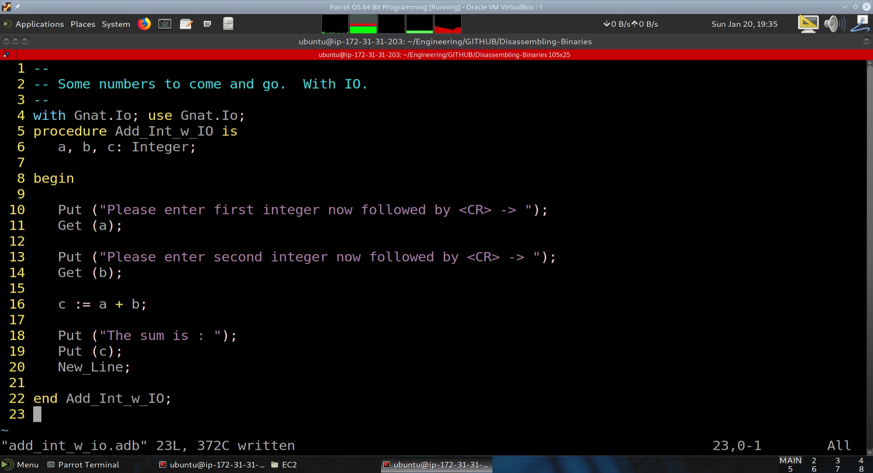Open the terminal launcher icon in panel
Image resolution: width=873 pixels, height=473 pixels.
click(x=165, y=24)
